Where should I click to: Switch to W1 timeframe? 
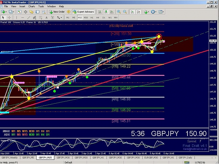tap(110, 18)
